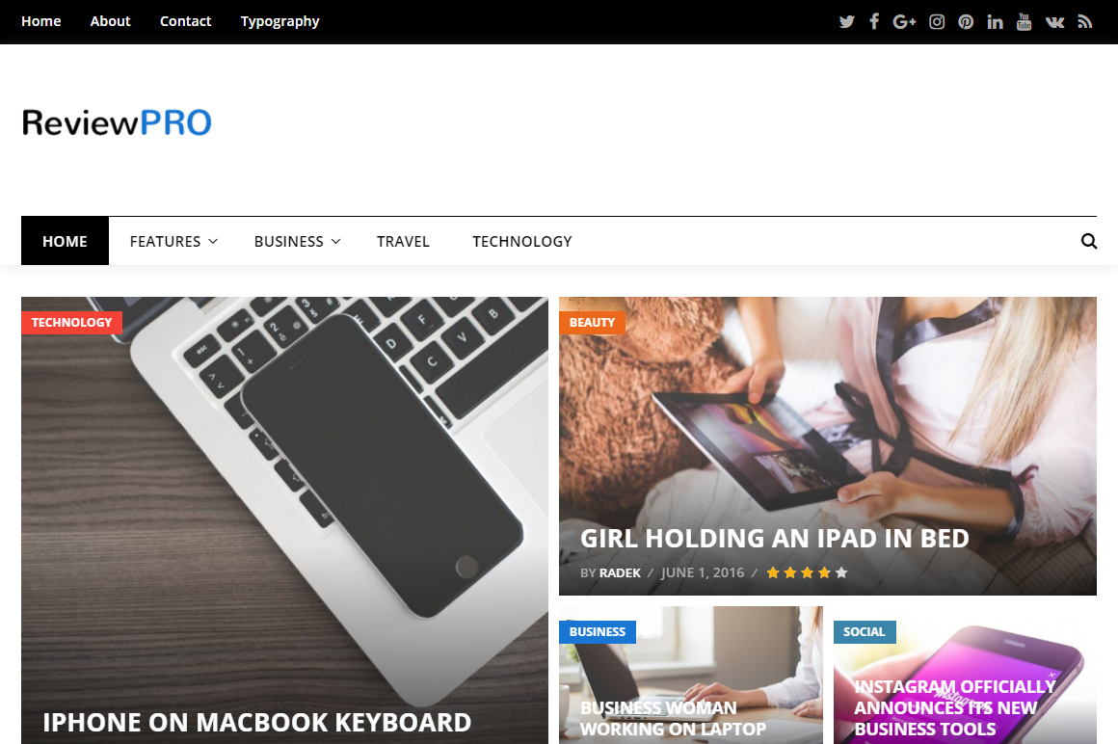Click the ReviewPRO site logo

[x=117, y=121]
